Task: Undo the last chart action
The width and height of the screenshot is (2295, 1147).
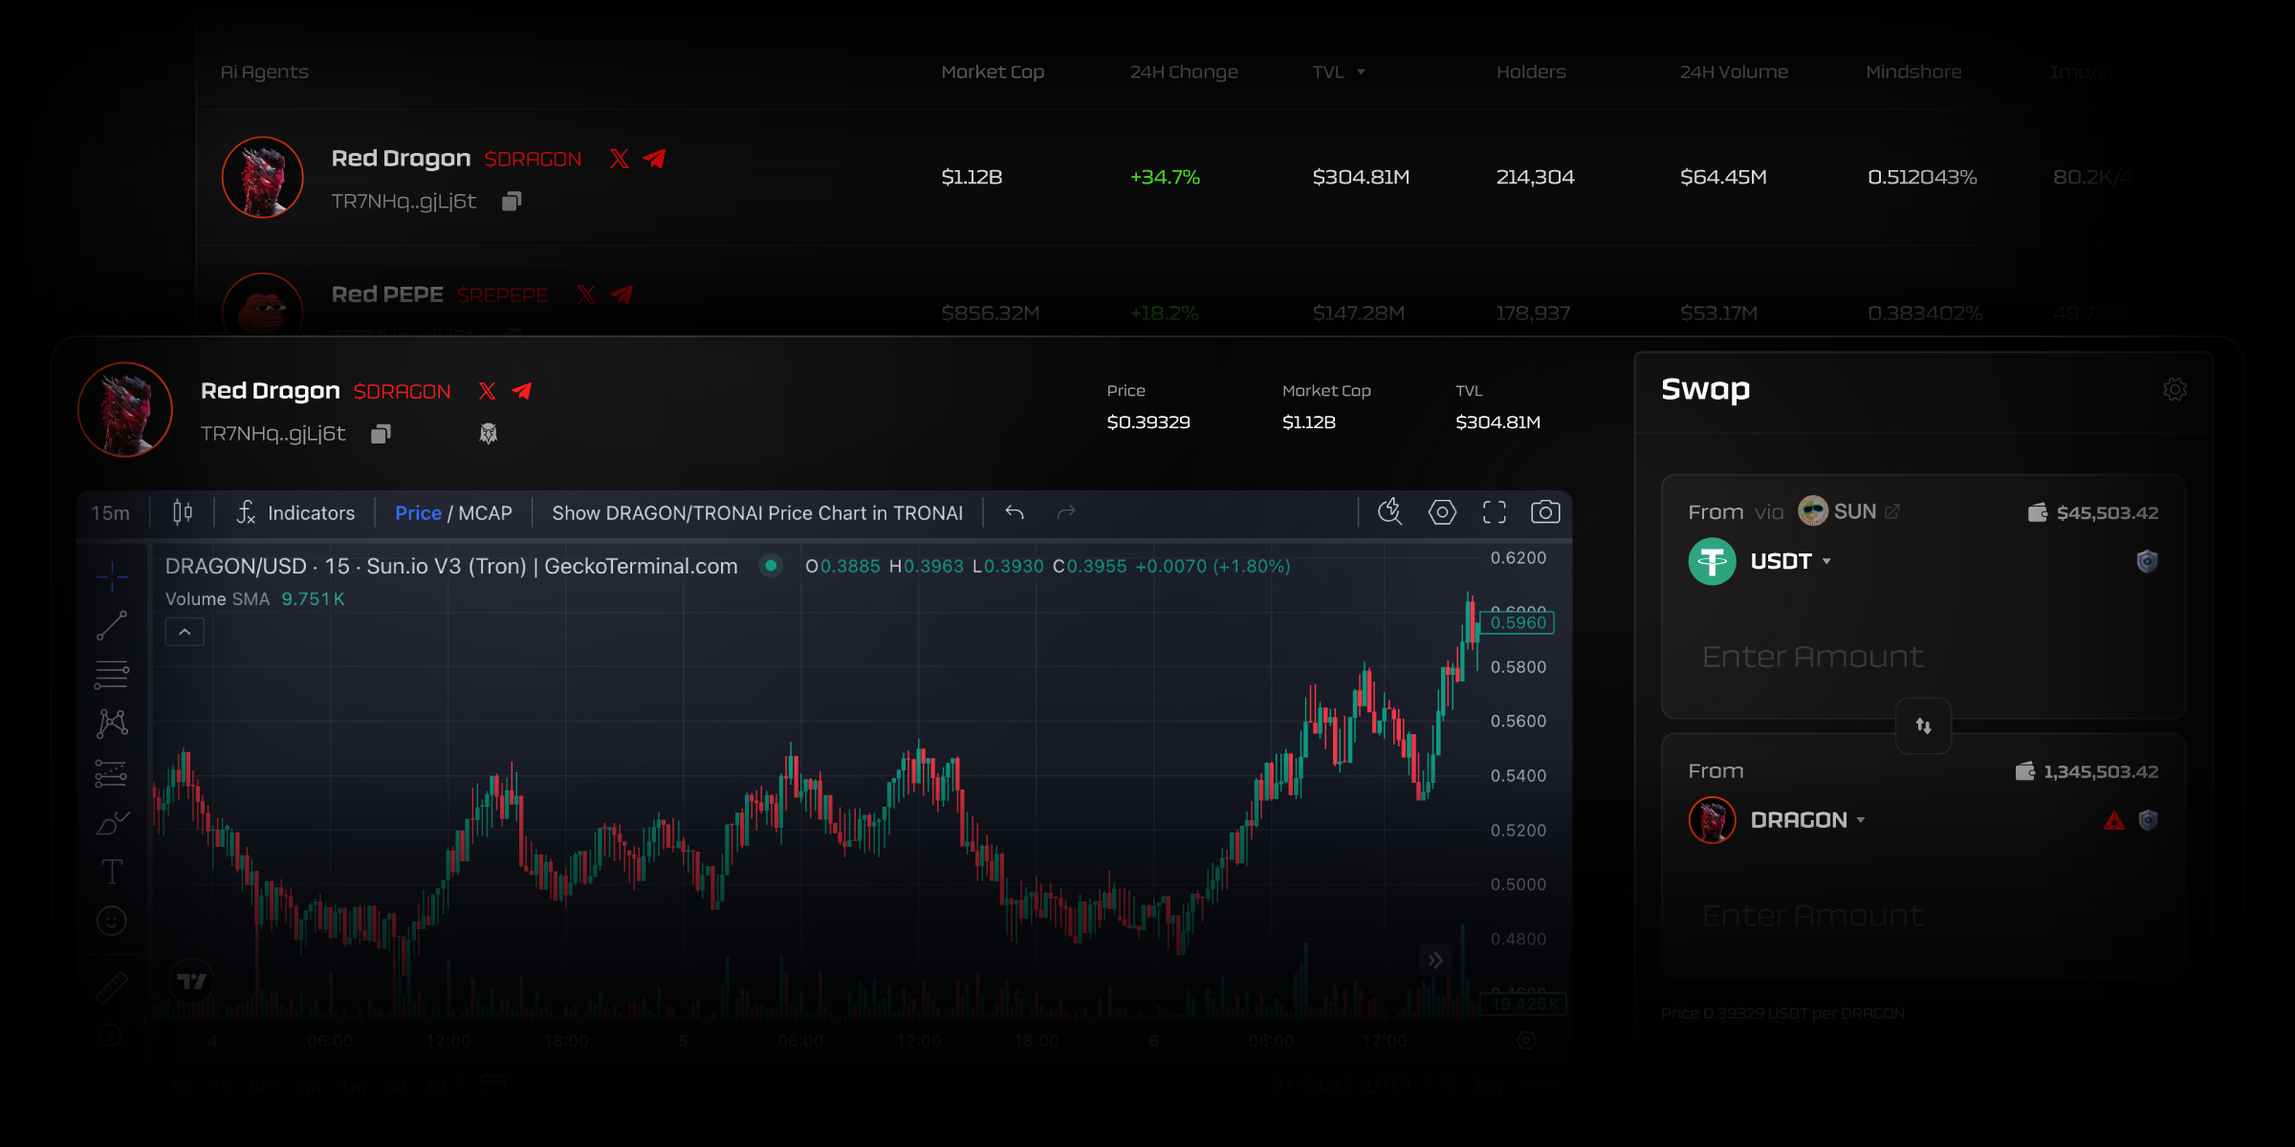Action: (1015, 513)
